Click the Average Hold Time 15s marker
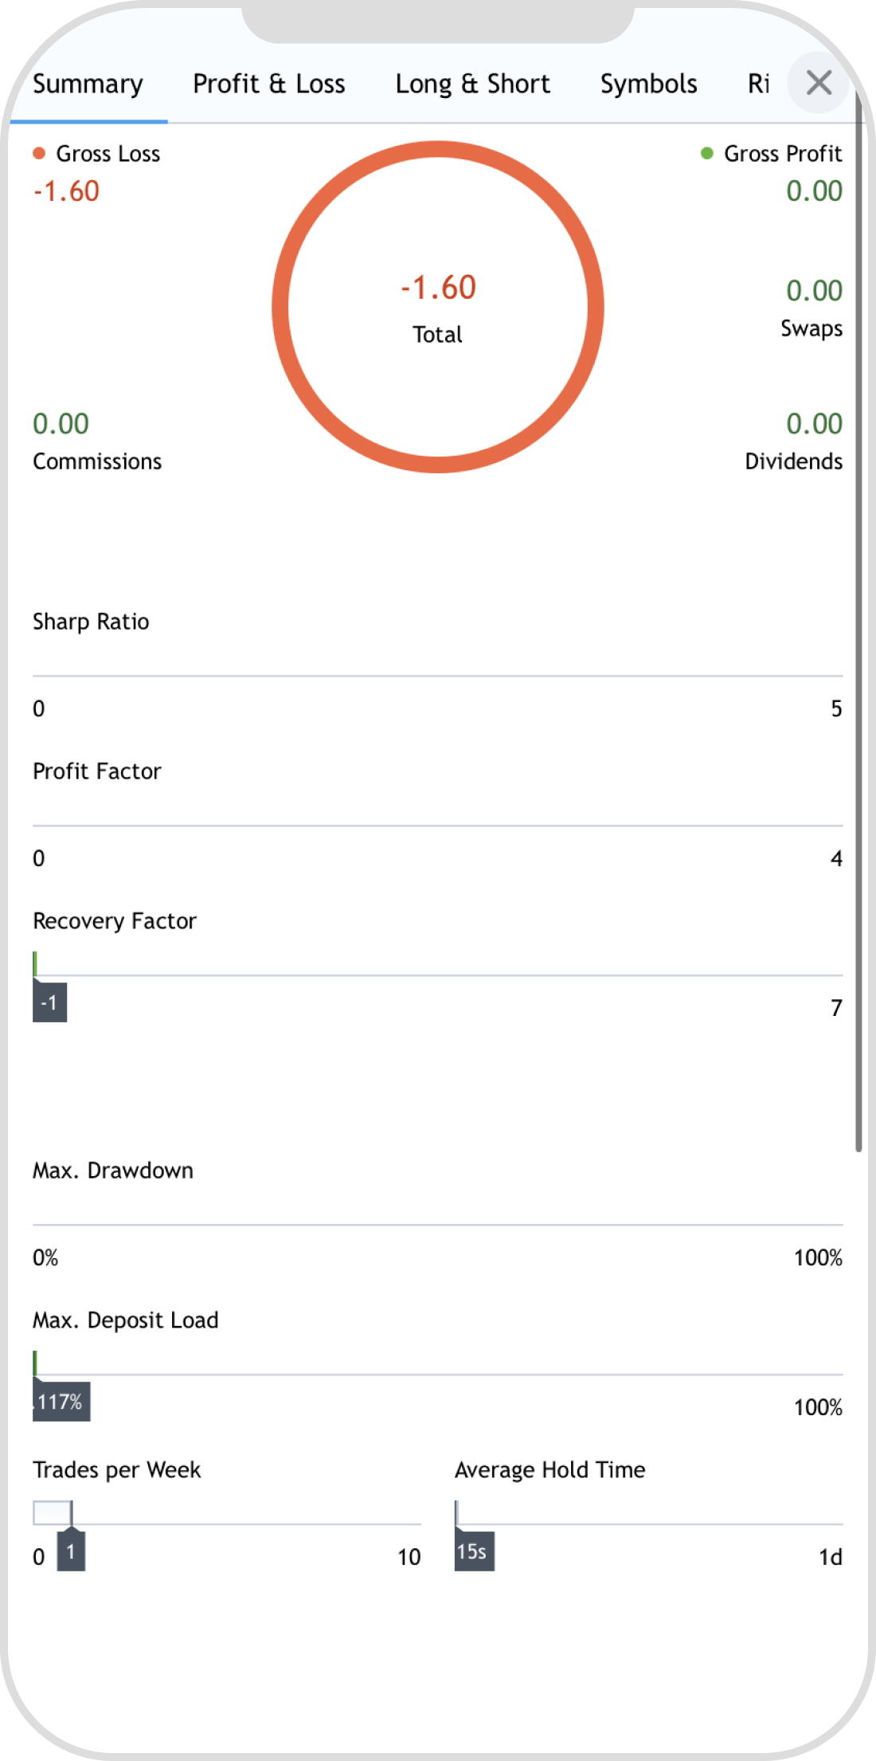 click(x=474, y=1551)
